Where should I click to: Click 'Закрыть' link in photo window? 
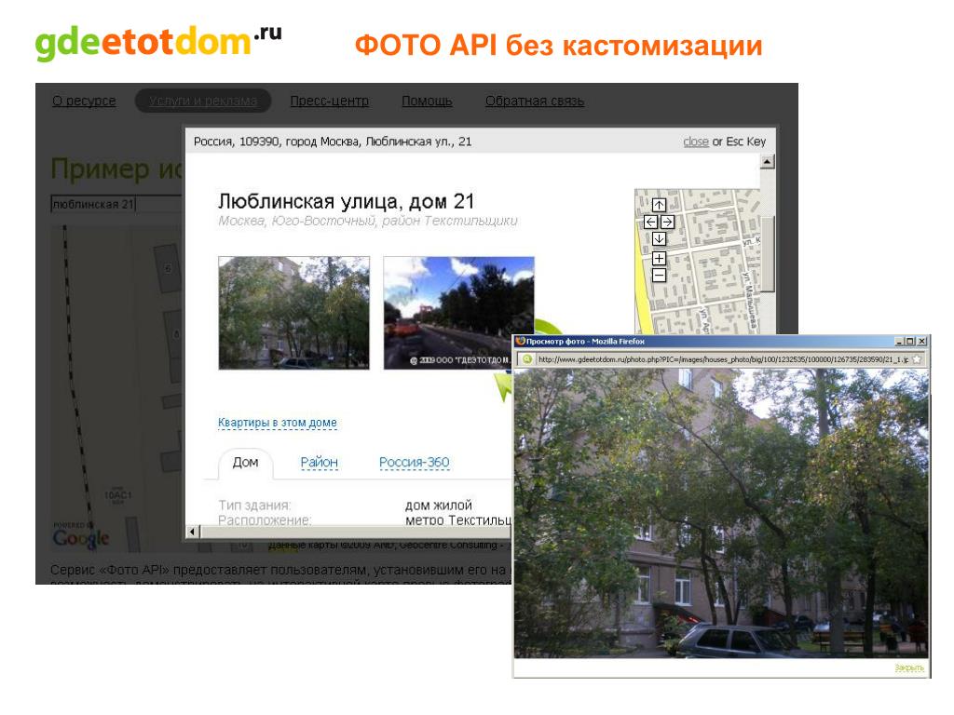click(x=909, y=668)
